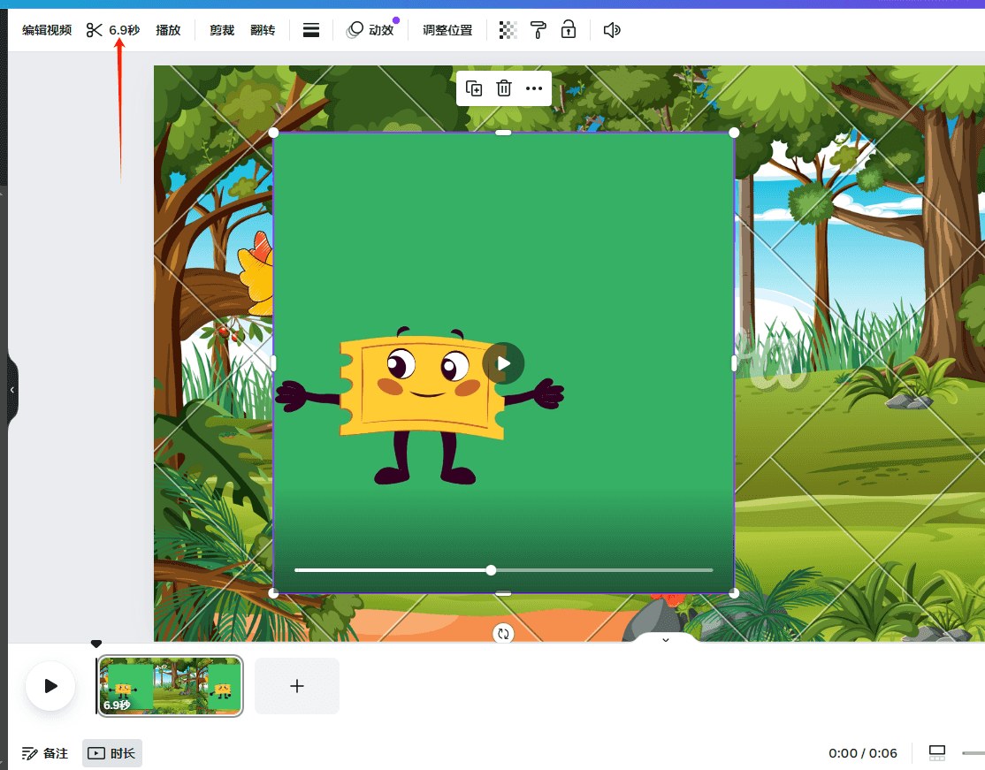Click the rotate handle below the video

pyautogui.click(x=503, y=634)
